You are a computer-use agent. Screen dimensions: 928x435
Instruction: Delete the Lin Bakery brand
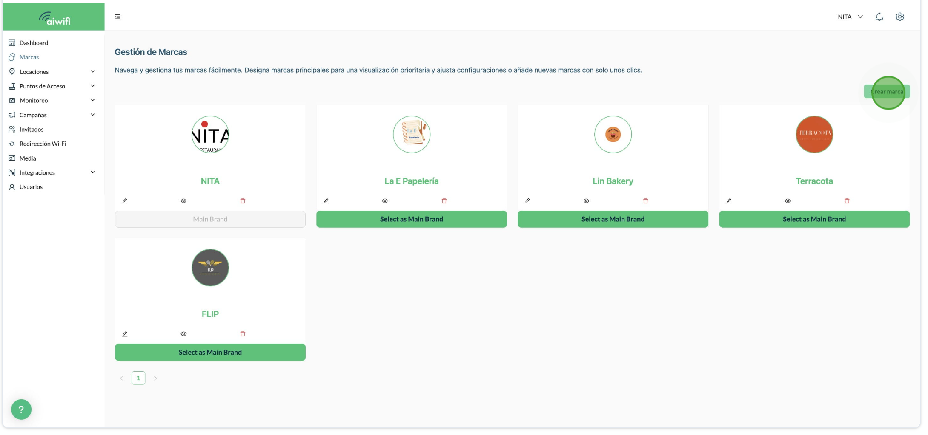pyautogui.click(x=645, y=201)
